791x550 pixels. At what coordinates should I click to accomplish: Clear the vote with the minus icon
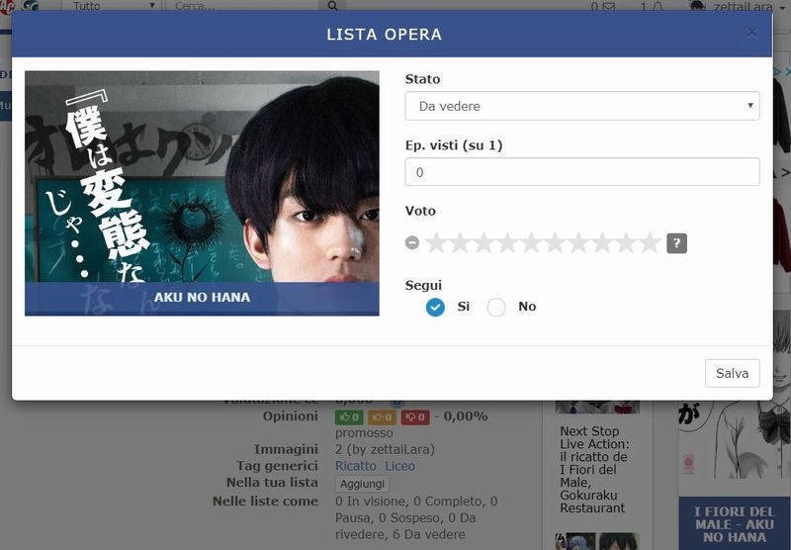[x=412, y=243]
